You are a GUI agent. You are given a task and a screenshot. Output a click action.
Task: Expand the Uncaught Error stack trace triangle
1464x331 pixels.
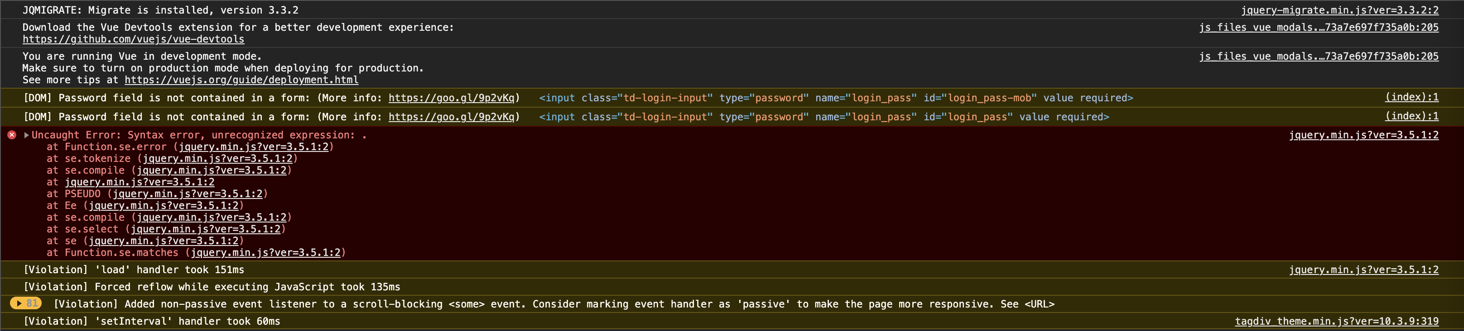[x=26, y=135]
